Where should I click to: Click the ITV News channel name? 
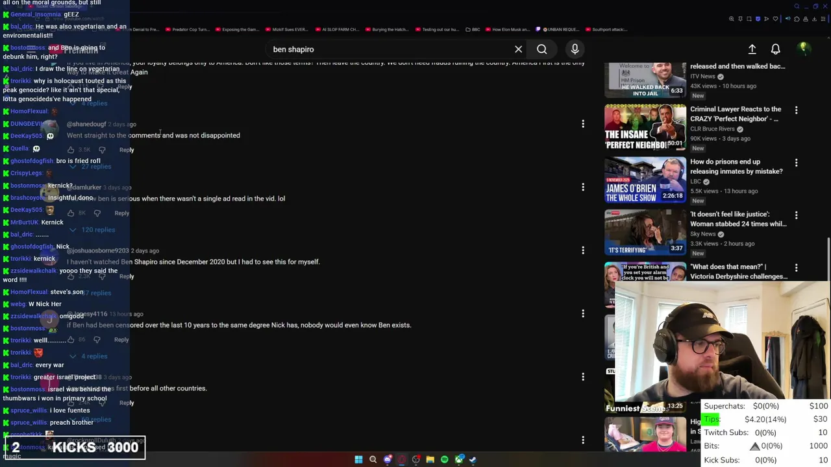[x=702, y=76]
